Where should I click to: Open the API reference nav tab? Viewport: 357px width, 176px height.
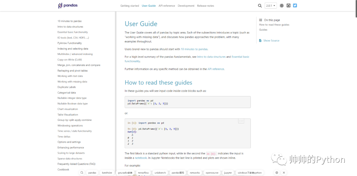coord(167,6)
